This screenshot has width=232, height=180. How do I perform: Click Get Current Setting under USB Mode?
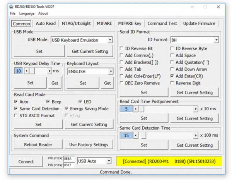(x=90, y=51)
